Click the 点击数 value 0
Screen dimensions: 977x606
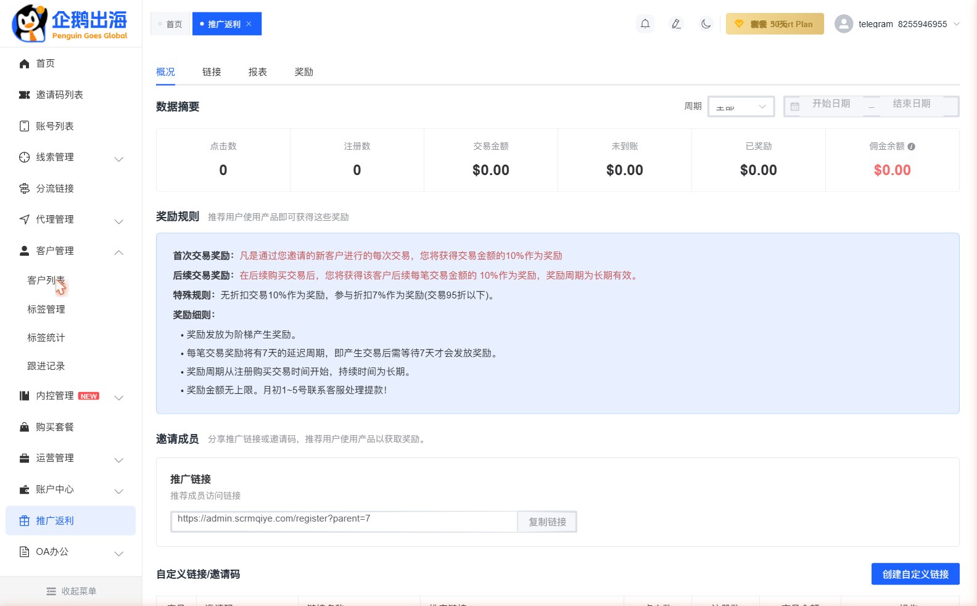(x=223, y=170)
